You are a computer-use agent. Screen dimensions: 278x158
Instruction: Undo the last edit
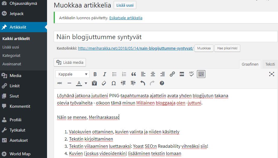tap(143, 83)
